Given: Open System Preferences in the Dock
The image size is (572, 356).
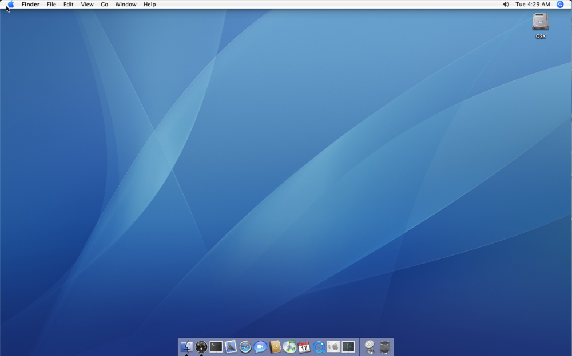Looking at the screenshot, I should (333, 347).
